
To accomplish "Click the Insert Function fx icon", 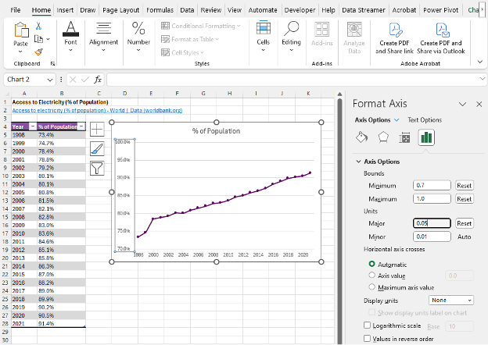I will [98, 80].
